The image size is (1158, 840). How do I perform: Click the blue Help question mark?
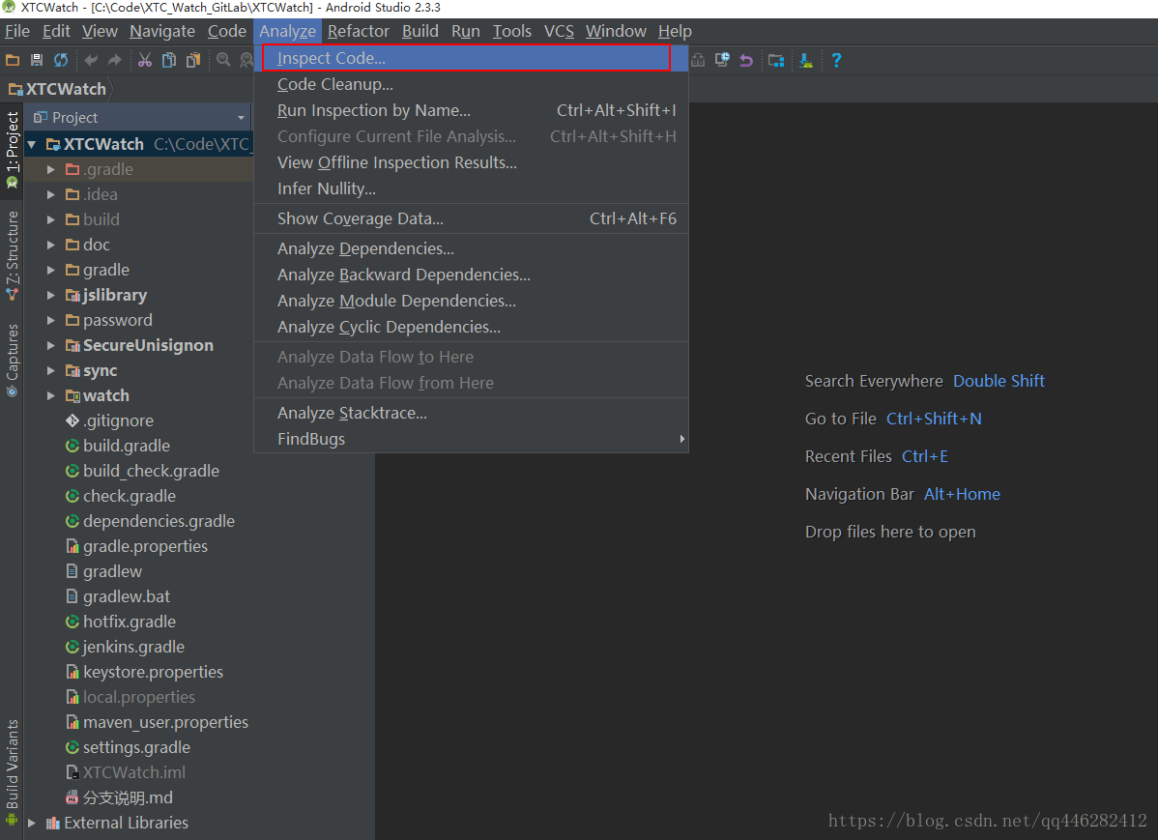point(836,61)
